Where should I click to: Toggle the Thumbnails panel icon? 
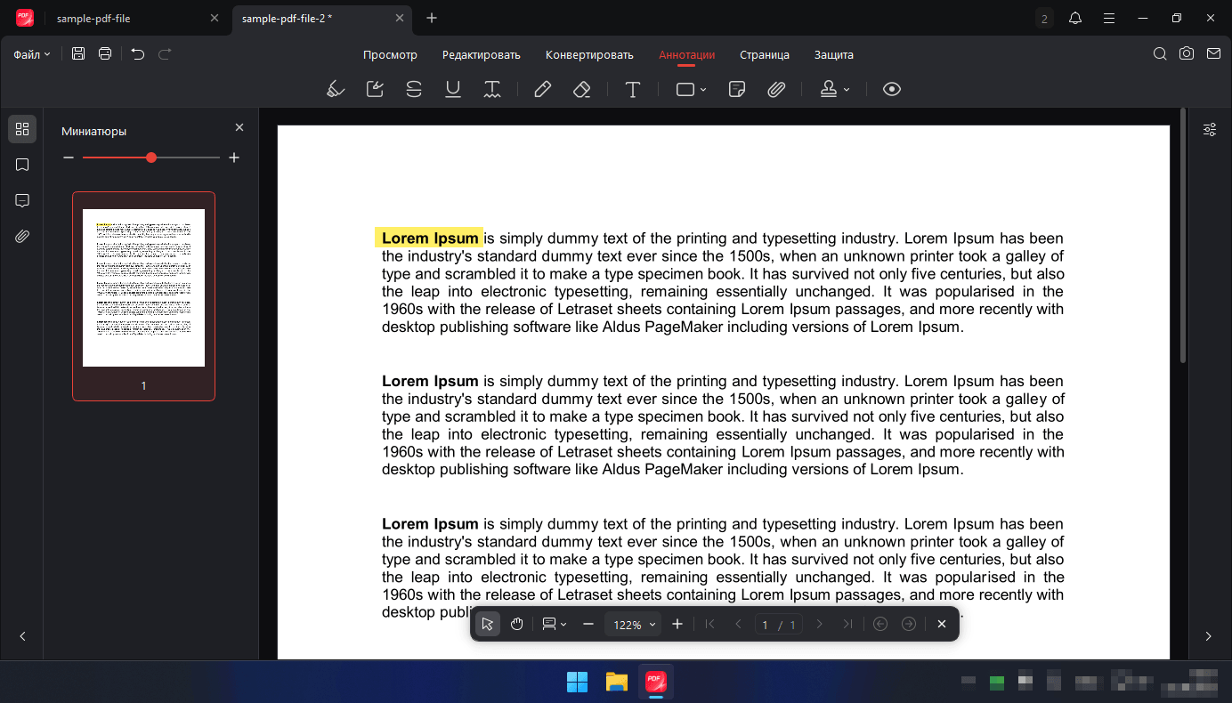coord(22,129)
